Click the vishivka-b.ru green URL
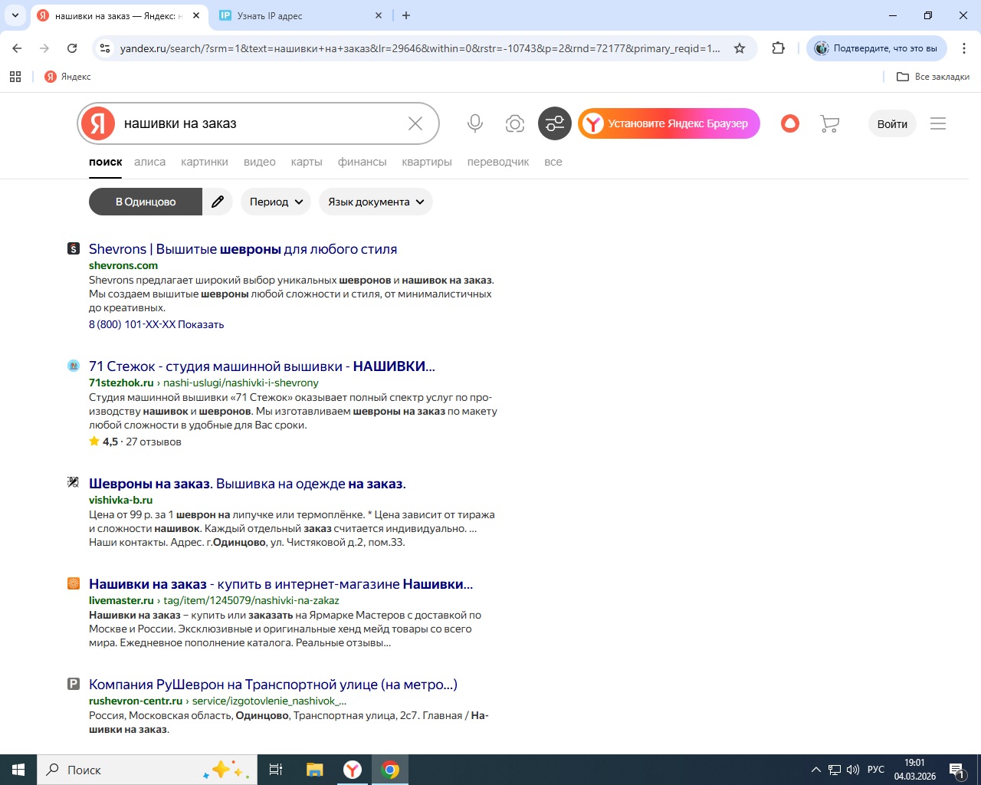981x785 pixels. pyautogui.click(x=121, y=500)
